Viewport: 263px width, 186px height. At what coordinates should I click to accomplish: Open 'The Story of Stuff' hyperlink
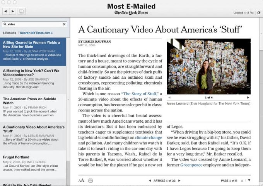pyautogui.click(x=140, y=94)
